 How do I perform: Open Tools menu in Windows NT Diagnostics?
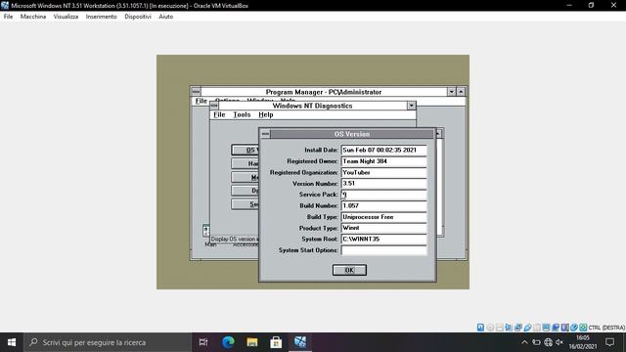coord(242,114)
